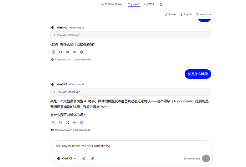Show info for the 你好 response
The width and height of the screenshot is (246, 167).
click(x=81, y=52)
